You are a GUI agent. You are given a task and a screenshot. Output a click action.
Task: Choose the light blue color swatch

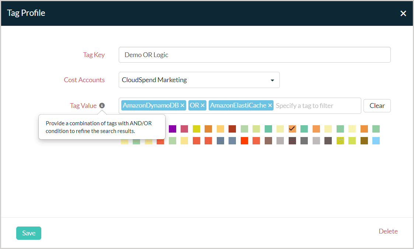(376, 141)
